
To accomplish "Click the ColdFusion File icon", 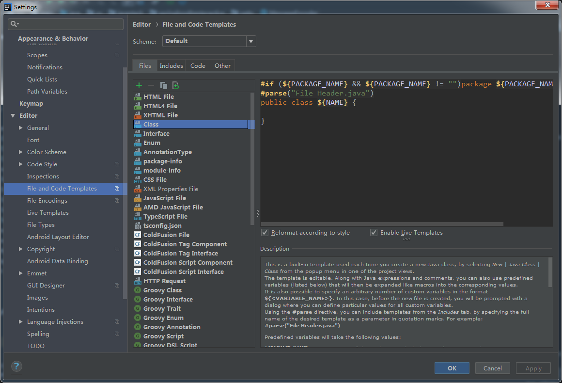I will point(138,235).
